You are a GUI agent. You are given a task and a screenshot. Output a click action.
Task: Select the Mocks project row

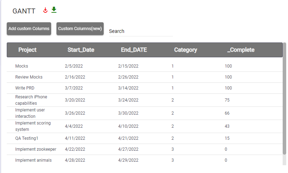[22, 66]
